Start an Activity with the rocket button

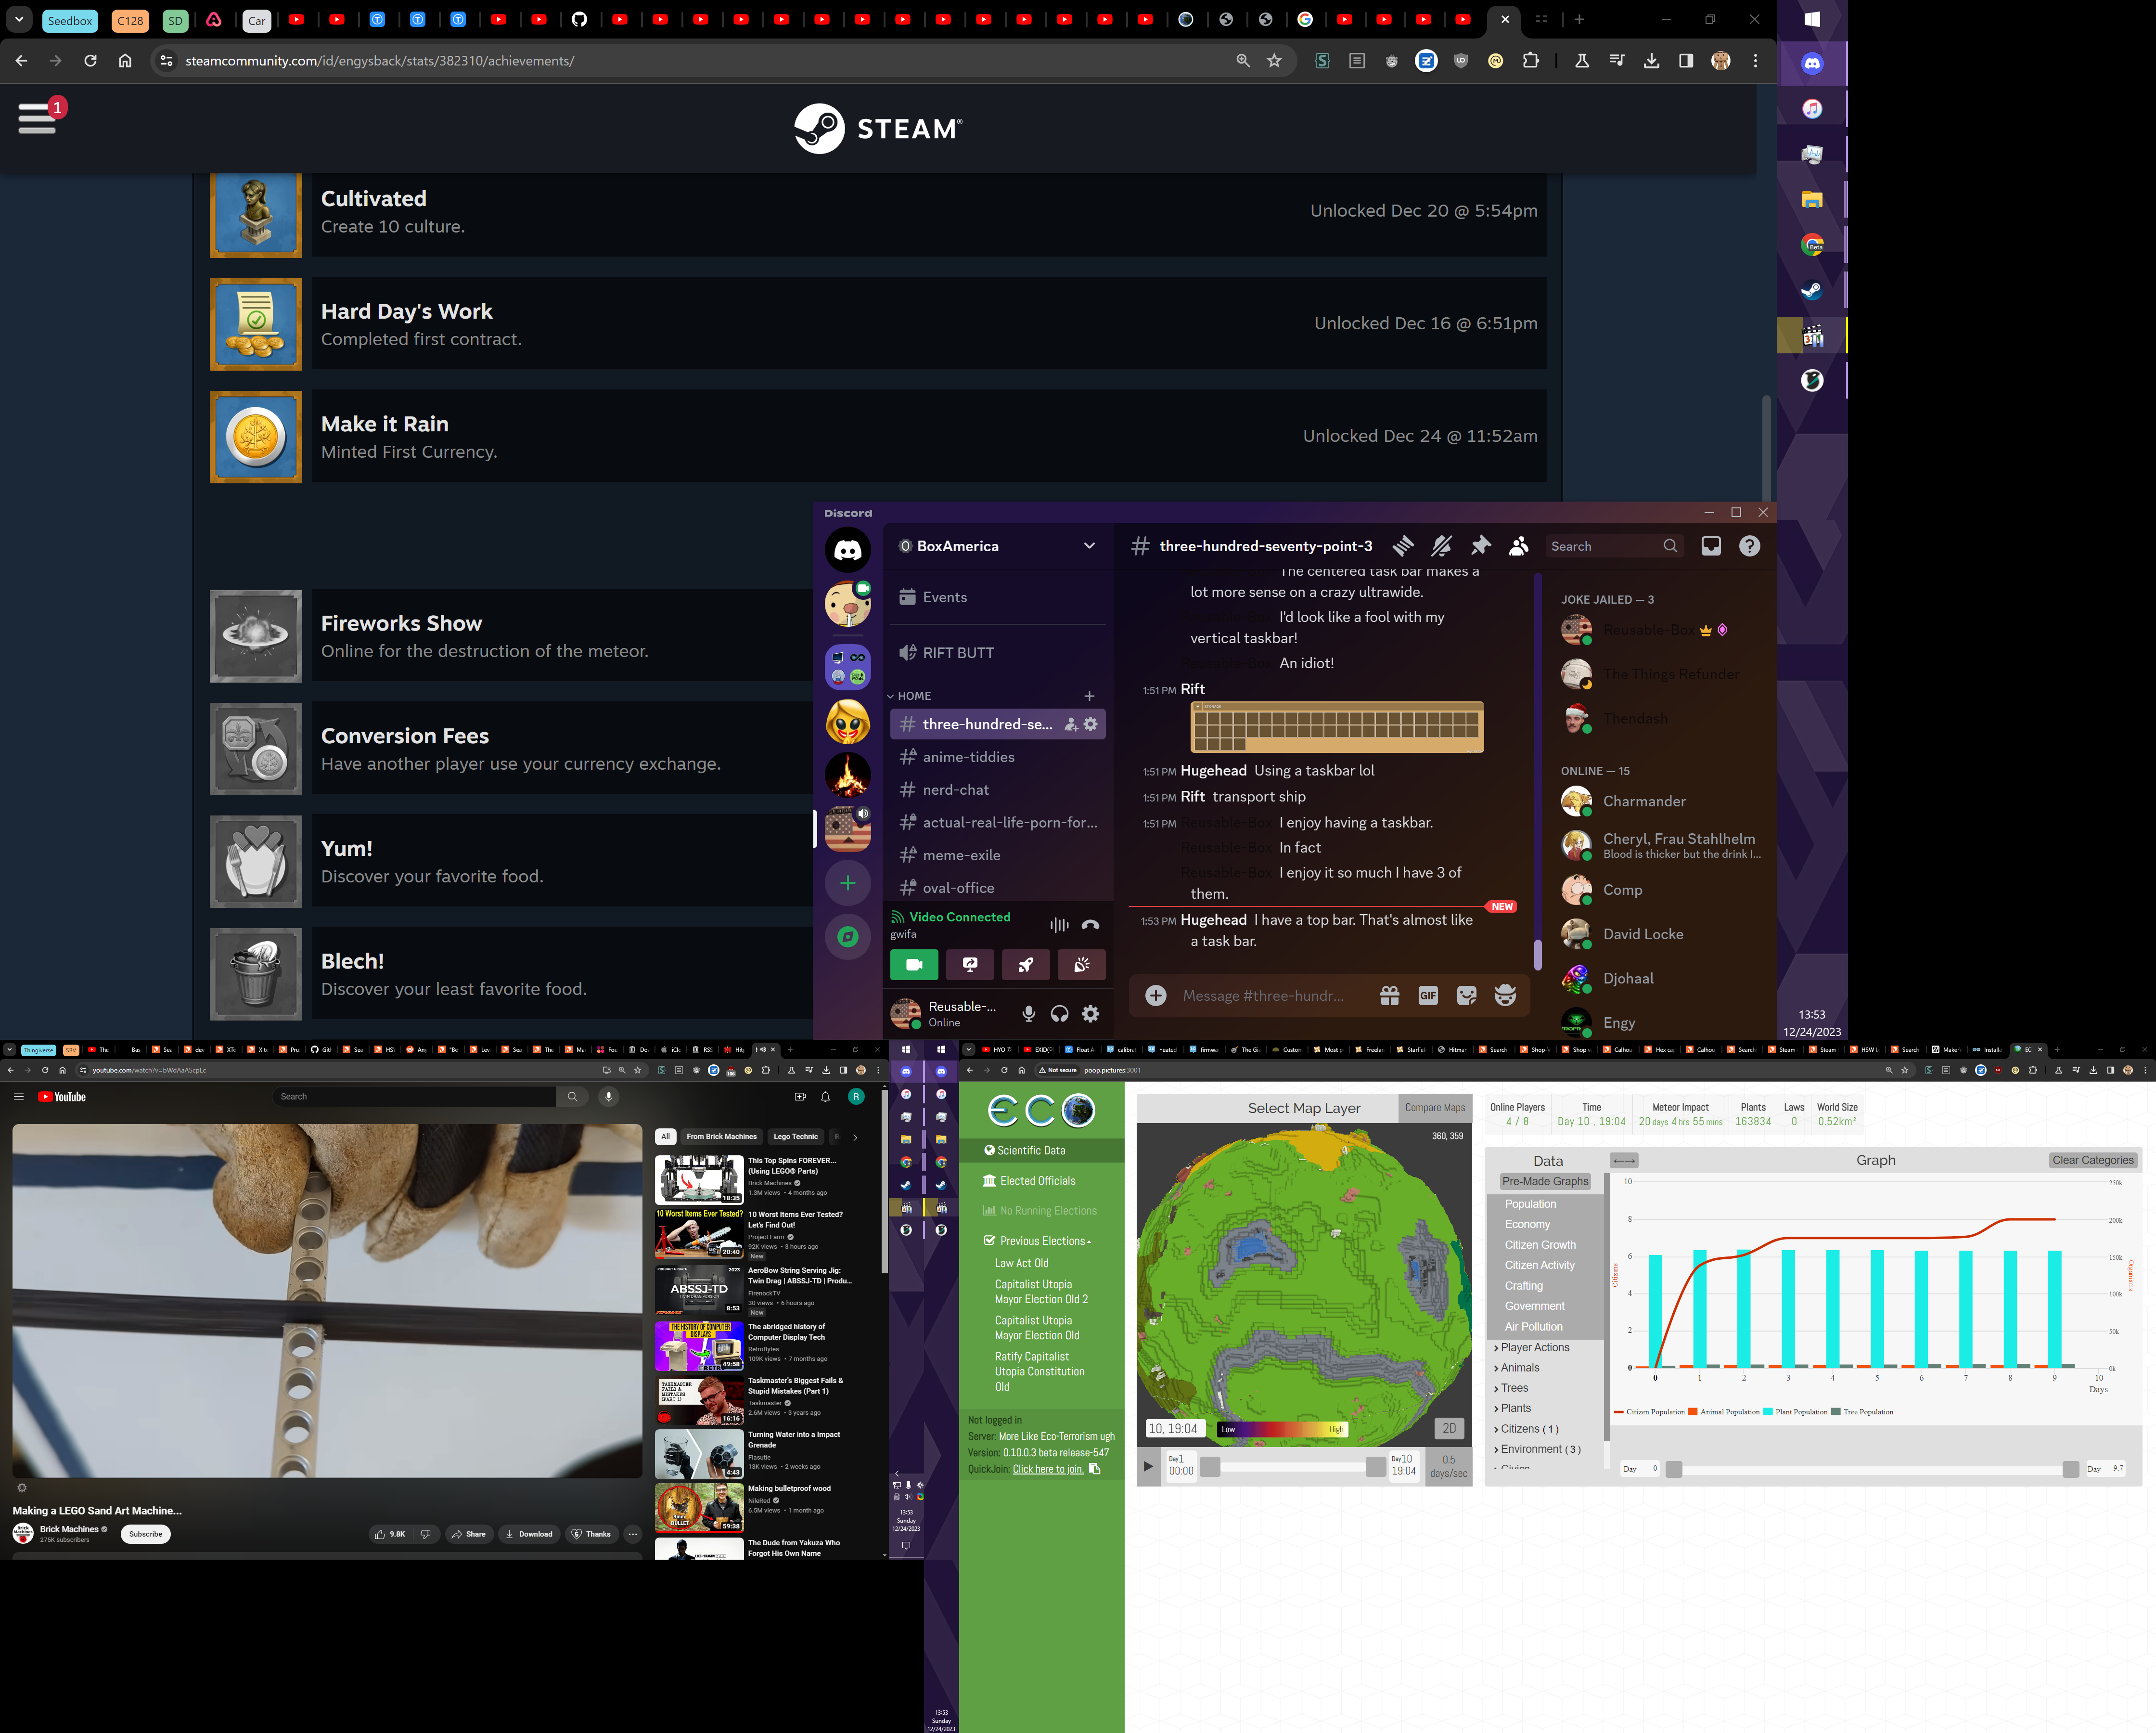(1026, 965)
